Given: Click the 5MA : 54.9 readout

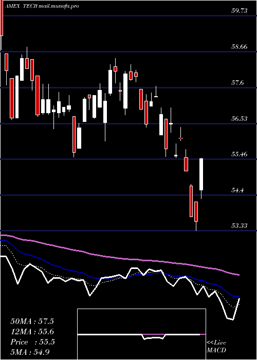Looking at the screenshot, I should pos(30,352).
